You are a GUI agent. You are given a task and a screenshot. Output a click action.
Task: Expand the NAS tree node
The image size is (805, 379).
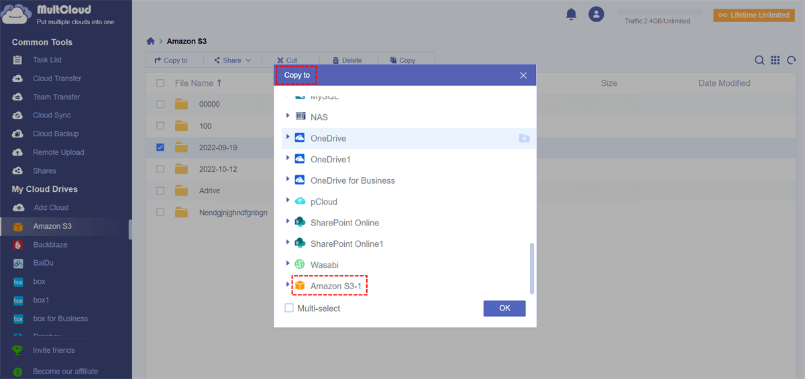click(x=288, y=116)
